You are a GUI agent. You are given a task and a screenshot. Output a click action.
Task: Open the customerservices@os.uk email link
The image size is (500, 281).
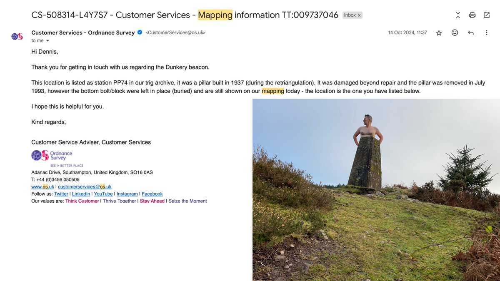click(84, 187)
